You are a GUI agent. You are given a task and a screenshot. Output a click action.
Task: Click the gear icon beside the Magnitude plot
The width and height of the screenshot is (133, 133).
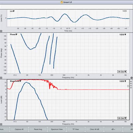pyautogui.click(x=132, y=124)
